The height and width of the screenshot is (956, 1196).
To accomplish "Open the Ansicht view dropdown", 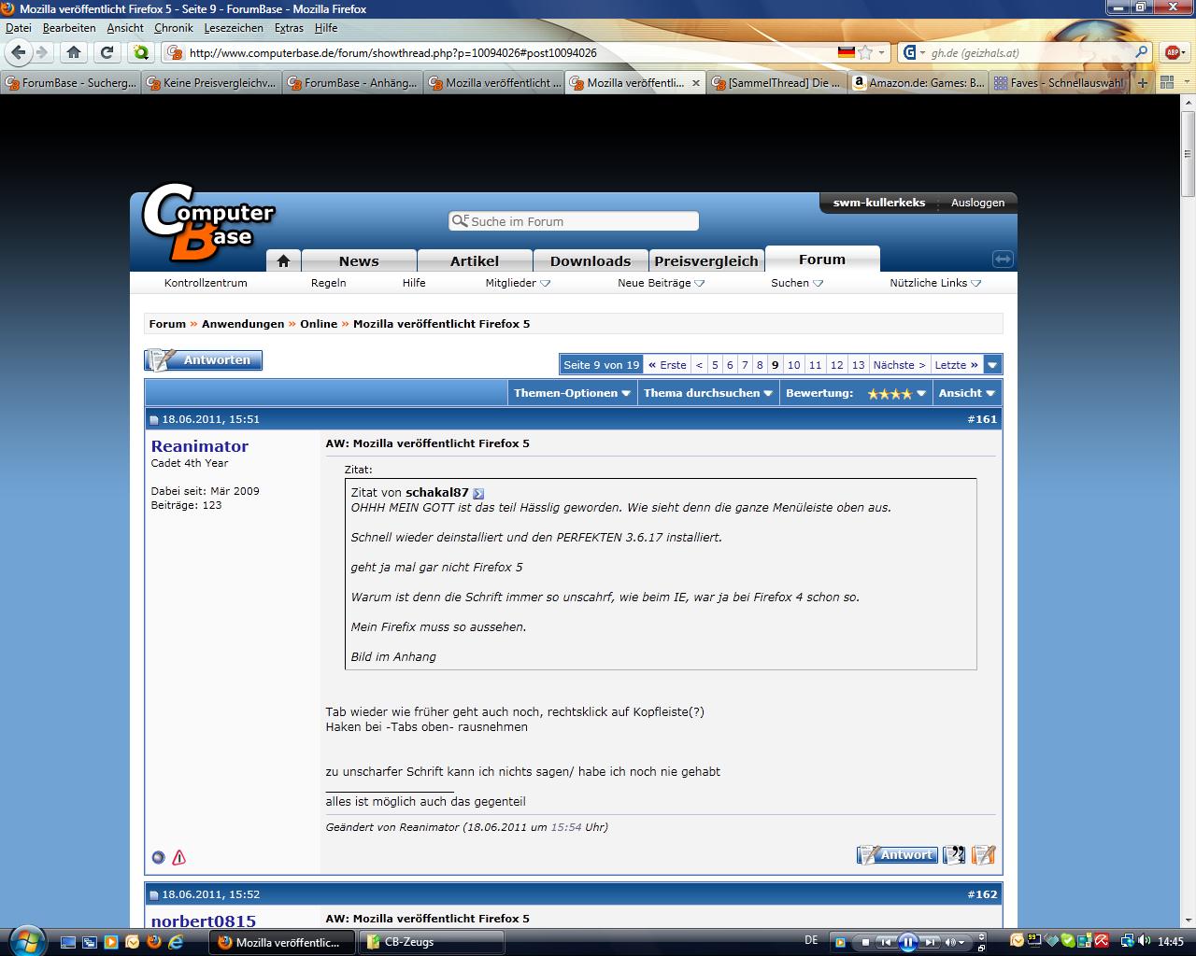I will point(966,393).
